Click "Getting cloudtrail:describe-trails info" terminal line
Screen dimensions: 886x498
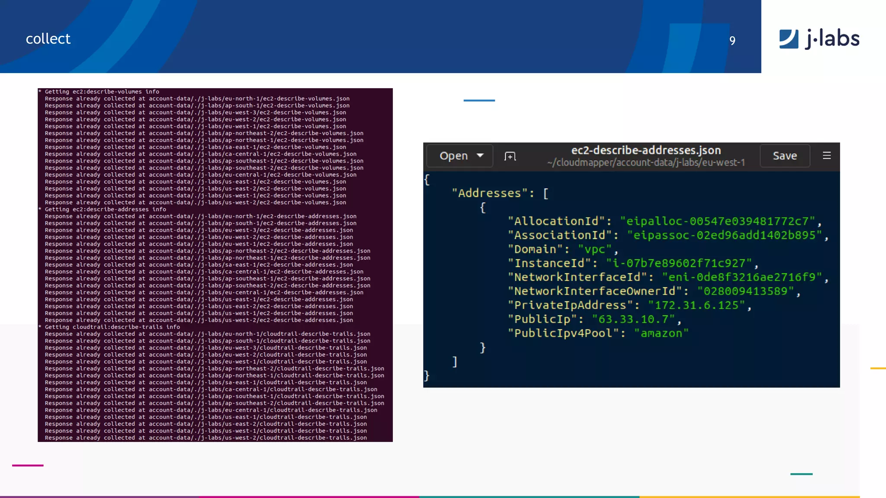tap(112, 327)
